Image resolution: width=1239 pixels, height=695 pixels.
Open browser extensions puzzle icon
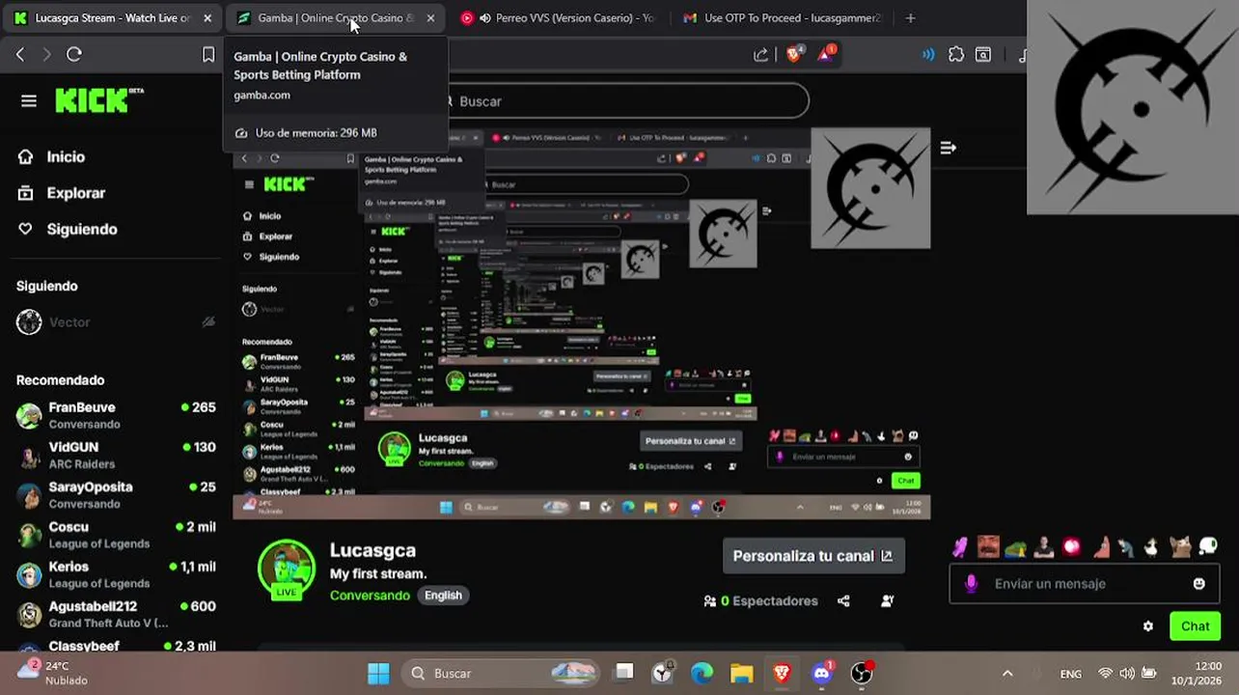tap(955, 55)
